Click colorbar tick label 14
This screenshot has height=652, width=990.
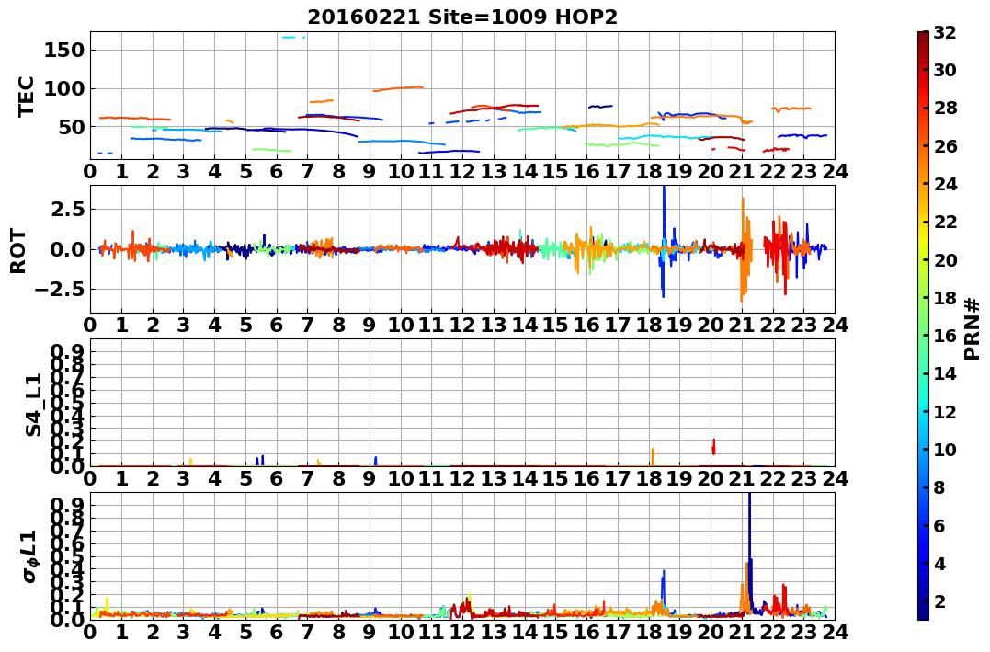(945, 373)
